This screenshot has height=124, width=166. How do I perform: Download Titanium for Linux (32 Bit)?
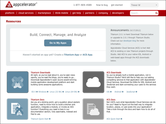(56, 92)
